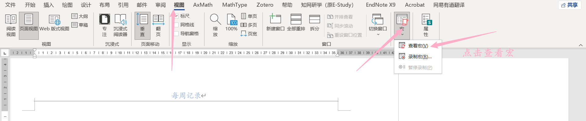Choose Page Width (页宽) zoom

click(x=249, y=34)
